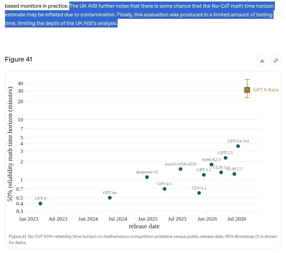Click the 'Jul 2024' axis label
The width and height of the screenshot is (286, 253).
pos(118,219)
